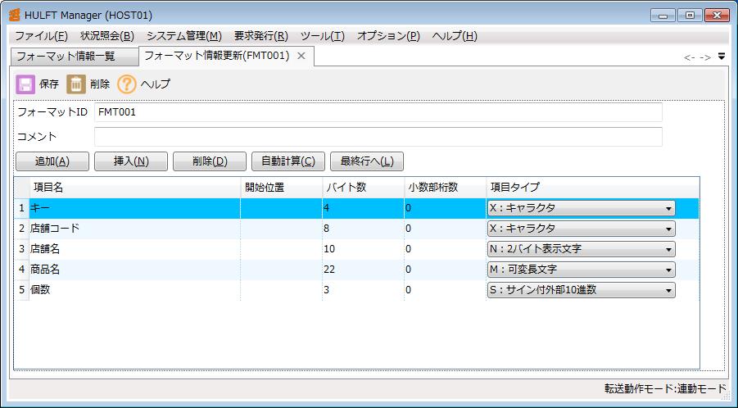Click byte count cell showing 22
This screenshot has height=408, width=738.
point(363,270)
